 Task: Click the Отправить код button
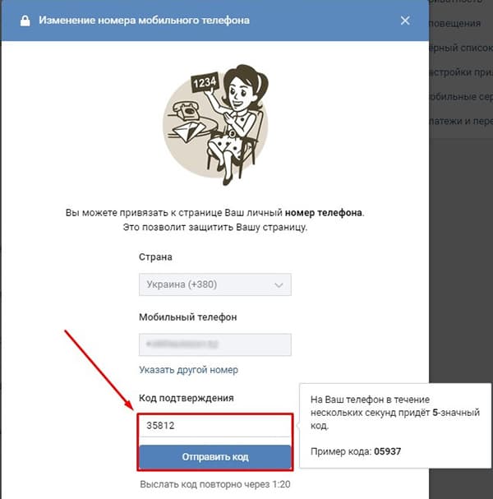[215, 457]
